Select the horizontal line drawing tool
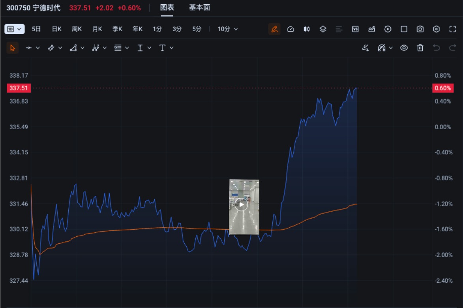 pos(29,48)
